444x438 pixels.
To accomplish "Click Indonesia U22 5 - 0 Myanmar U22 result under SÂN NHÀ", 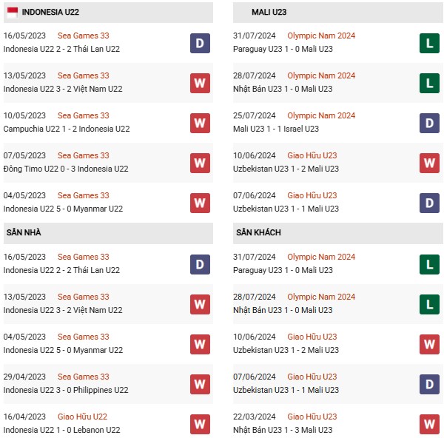I will click(x=63, y=350).
